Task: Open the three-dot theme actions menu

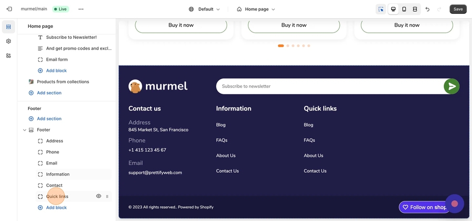Action: pyautogui.click(x=81, y=9)
